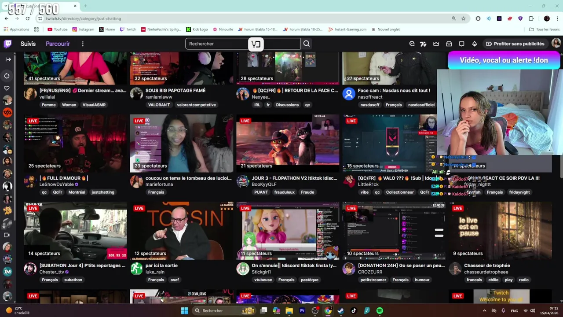Open Premiere Pro from the taskbar

(x=302, y=311)
